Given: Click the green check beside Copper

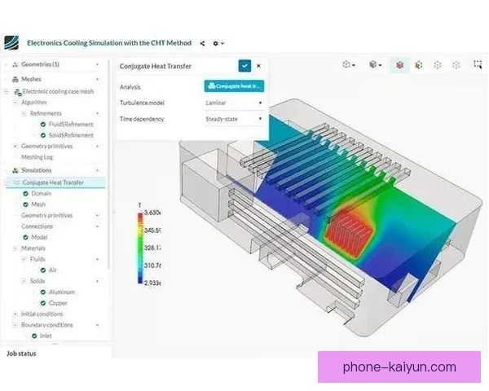Looking at the screenshot, I should pyautogui.click(x=42, y=302).
